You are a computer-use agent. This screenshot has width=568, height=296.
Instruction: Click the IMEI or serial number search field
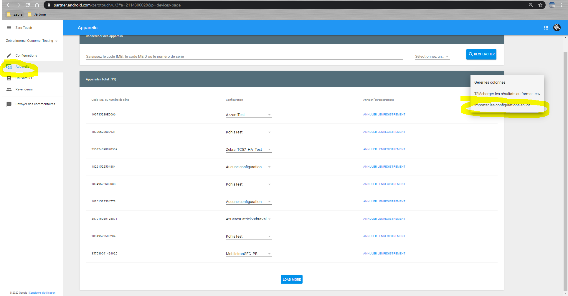[244, 56]
